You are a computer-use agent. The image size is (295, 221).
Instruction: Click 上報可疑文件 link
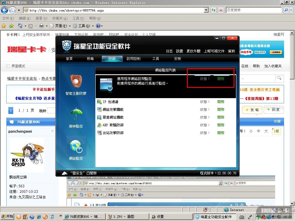pyautogui.click(x=214, y=51)
